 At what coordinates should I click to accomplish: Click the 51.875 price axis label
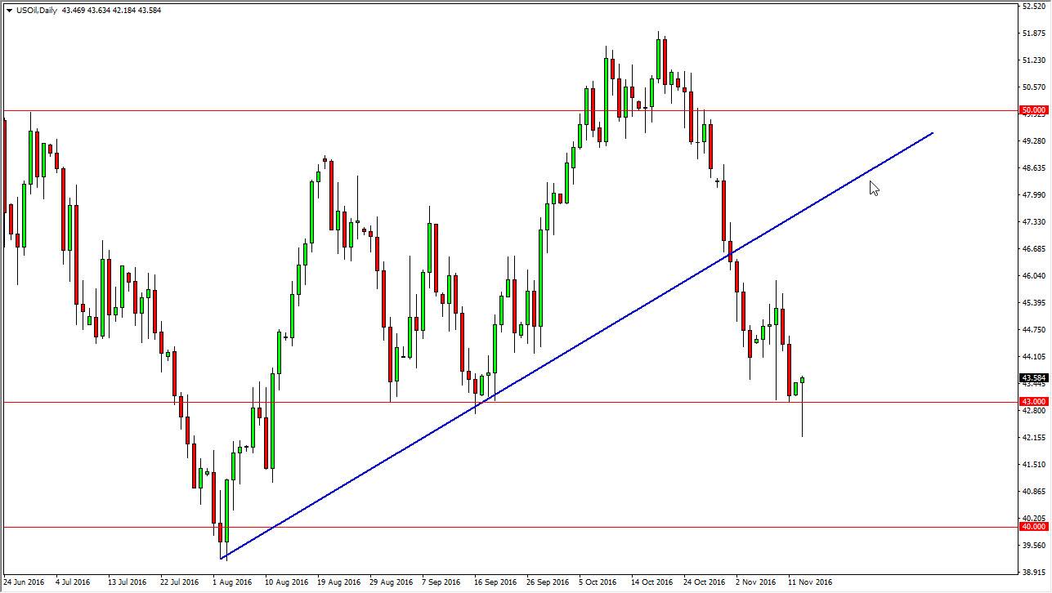pyautogui.click(x=1034, y=33)
